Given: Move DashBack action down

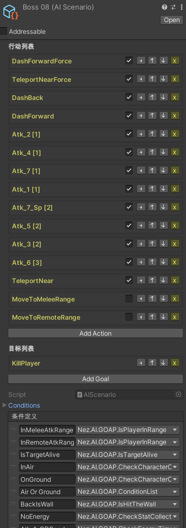Looking at the screenshot, I should click(x=163, y=98).
